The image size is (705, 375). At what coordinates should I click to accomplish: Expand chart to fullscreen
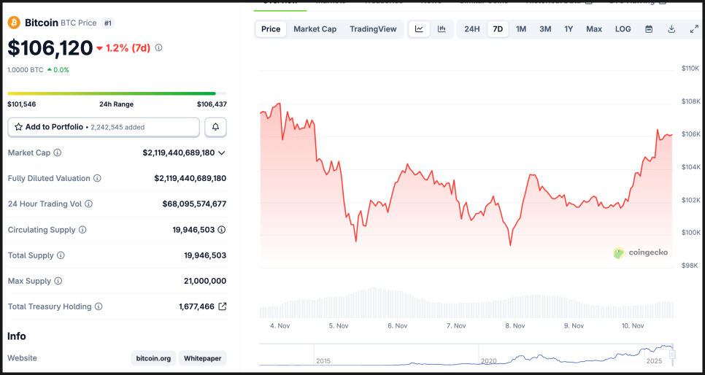(694, 29)
